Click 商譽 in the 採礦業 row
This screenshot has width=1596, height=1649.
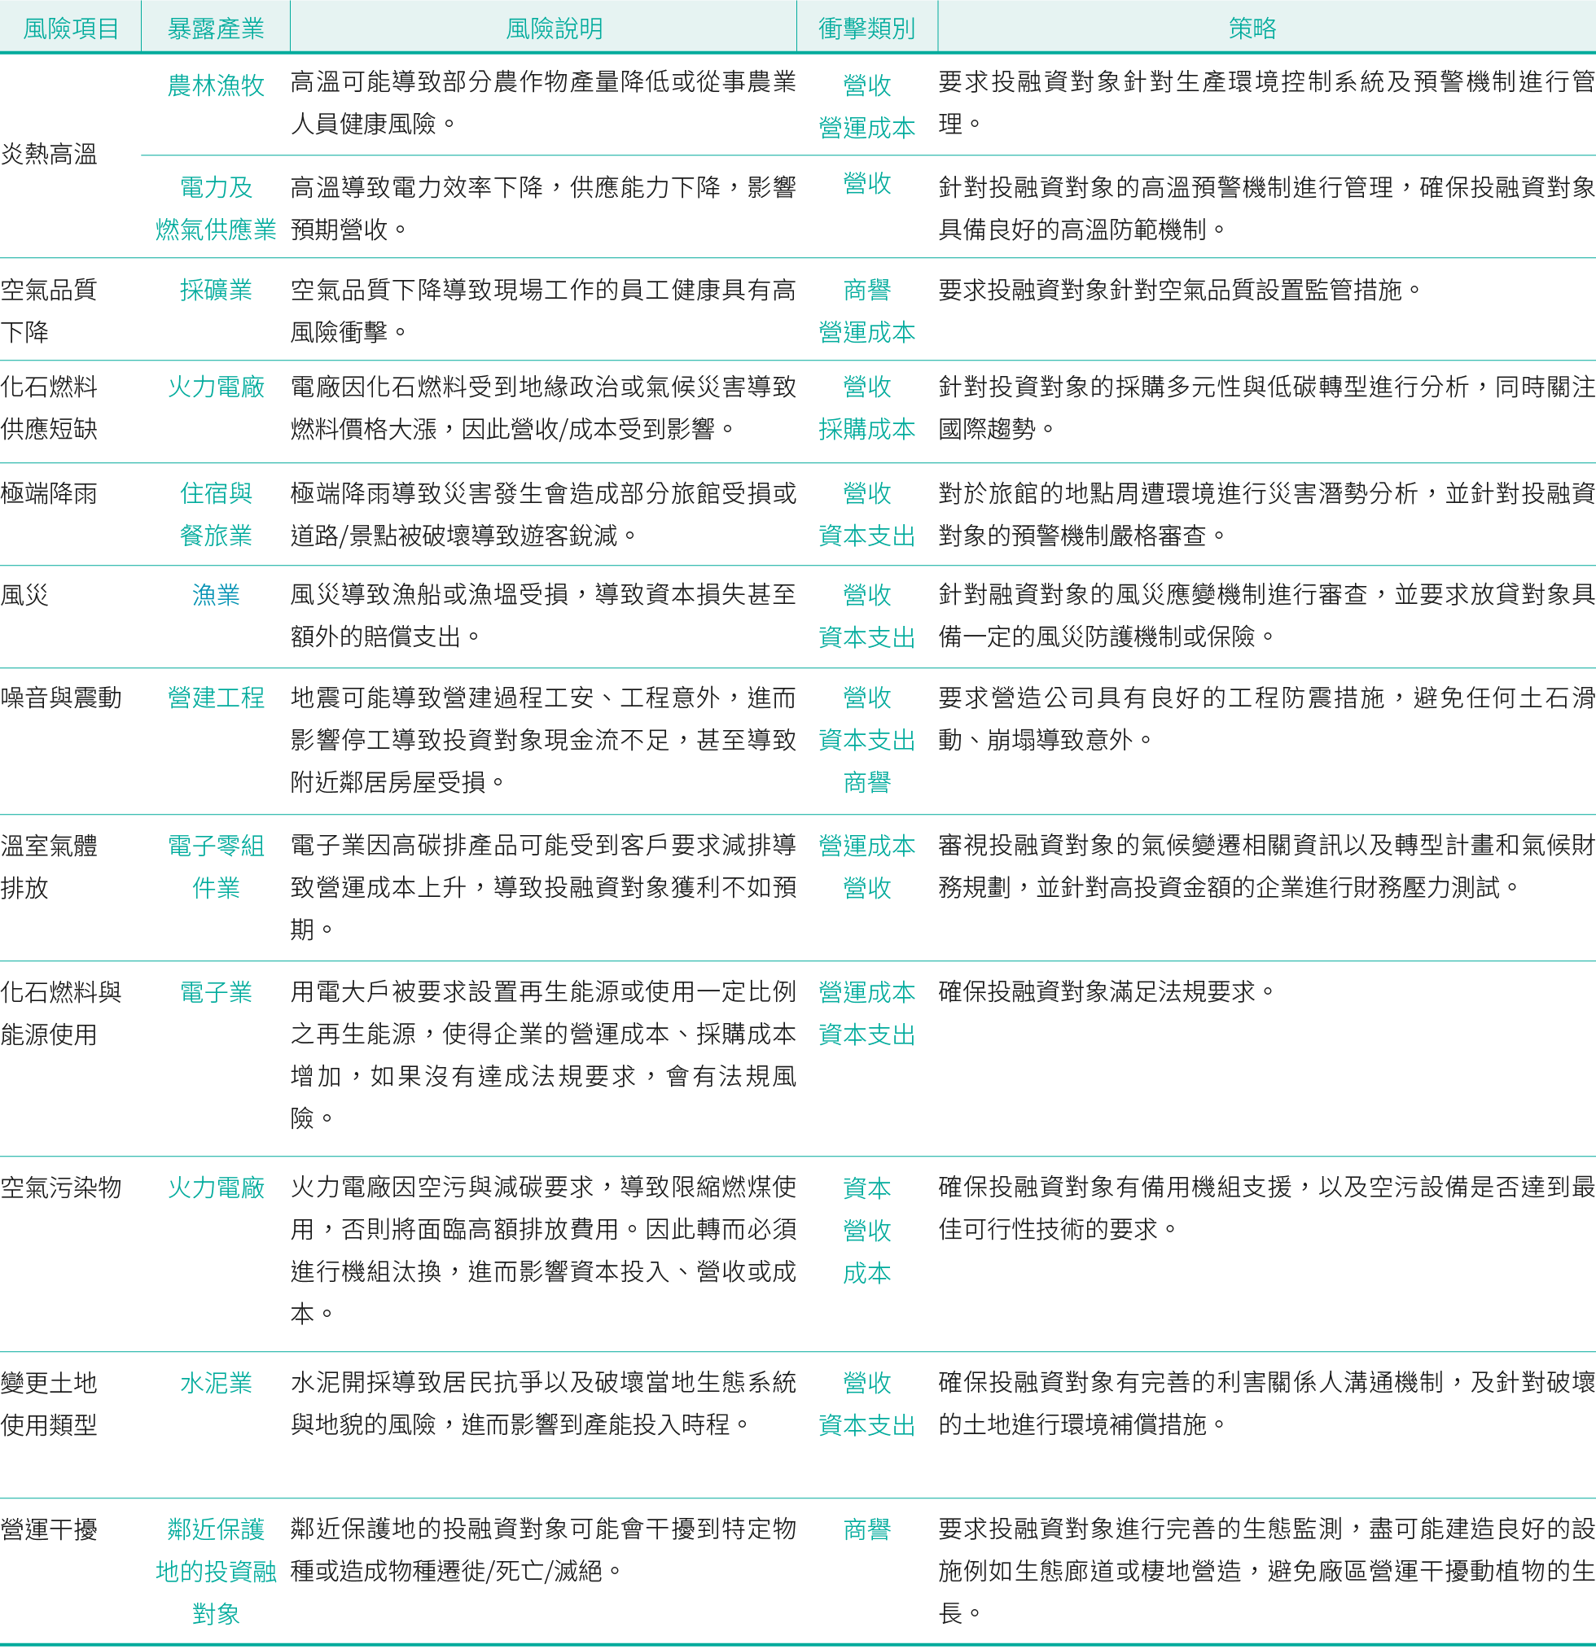(866, 290)
